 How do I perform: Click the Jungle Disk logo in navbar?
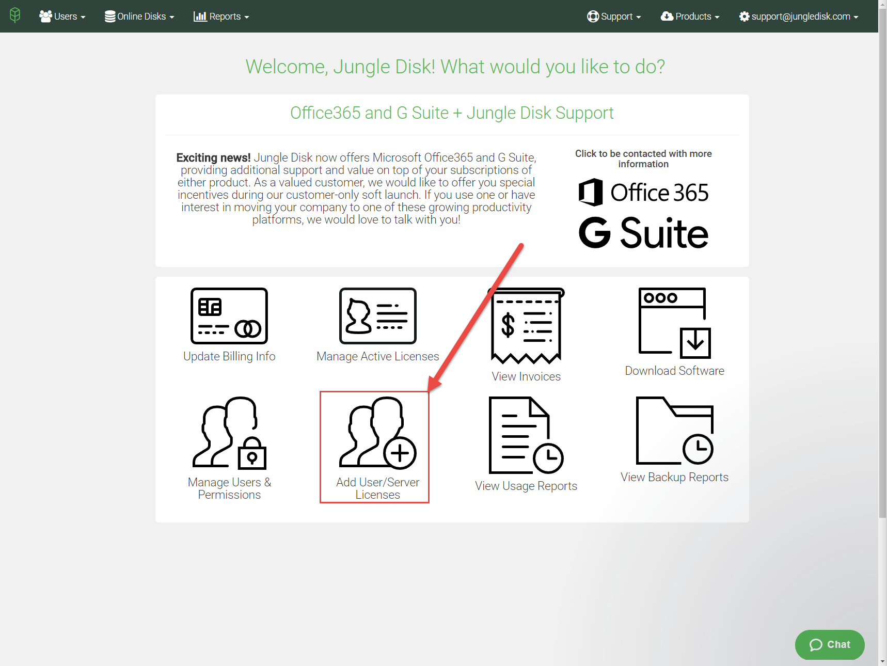tap(15, 15)
